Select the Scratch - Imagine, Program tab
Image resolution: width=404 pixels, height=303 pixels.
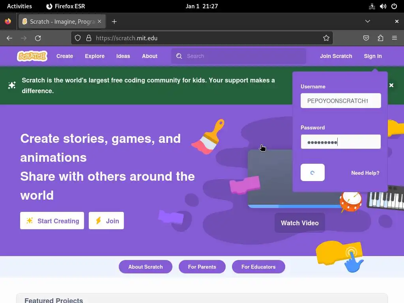click(x=61, y=22)
